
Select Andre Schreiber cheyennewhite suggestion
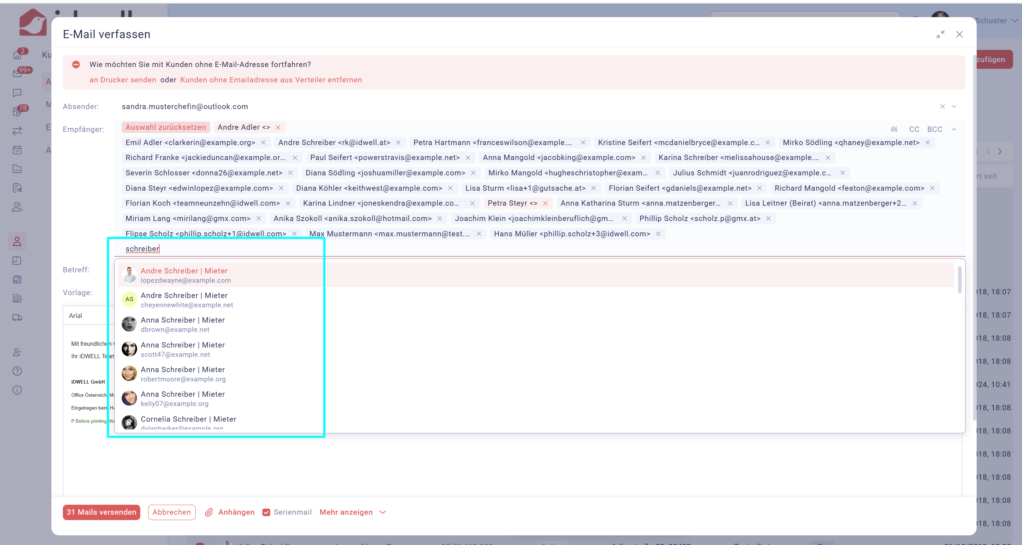(x=535, y=300)
